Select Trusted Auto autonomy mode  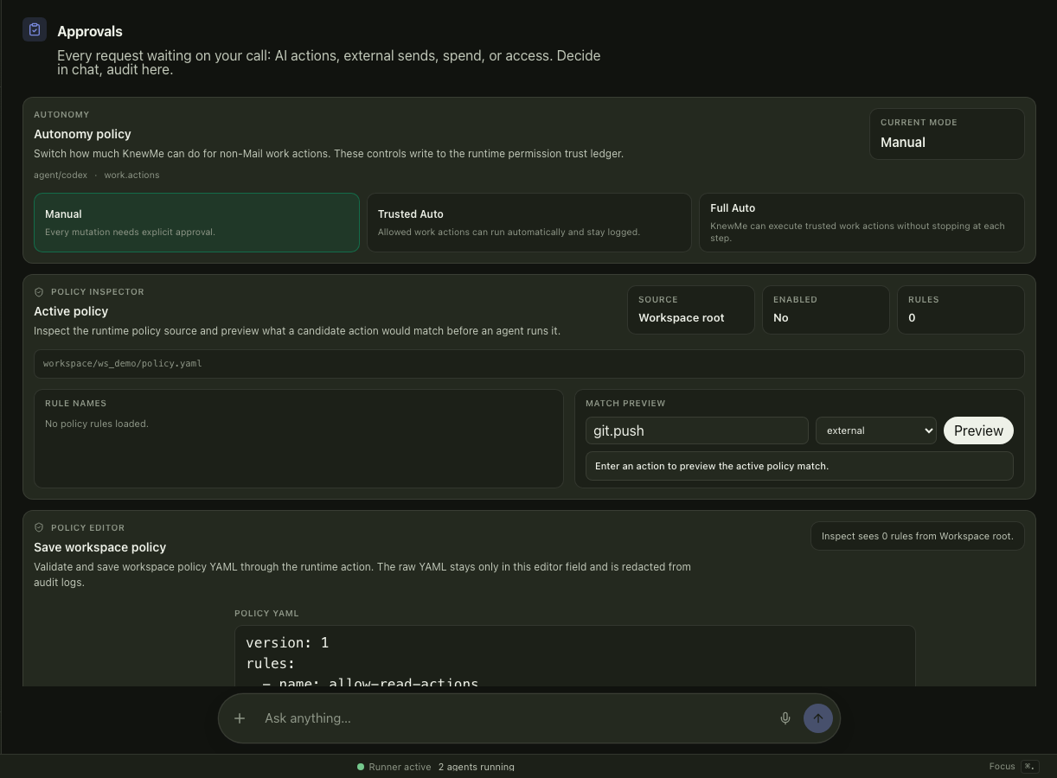click(x=529, y=222)
